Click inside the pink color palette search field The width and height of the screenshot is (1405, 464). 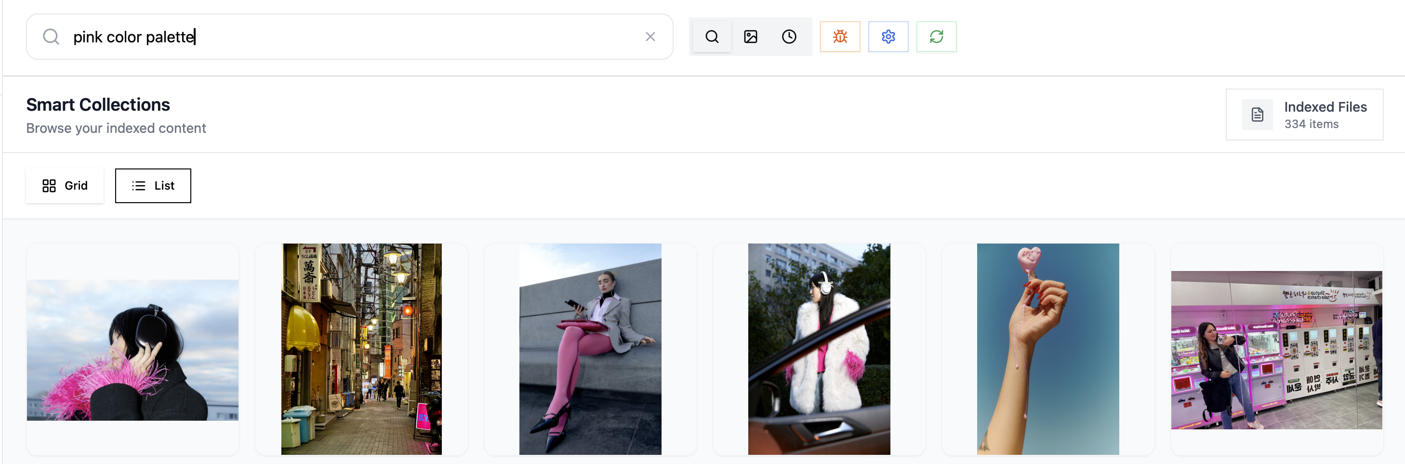point(327,37)
